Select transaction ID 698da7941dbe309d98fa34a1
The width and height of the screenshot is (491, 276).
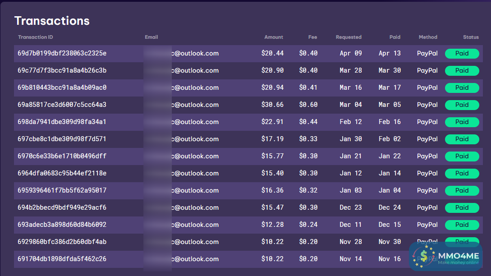[62, 122]
